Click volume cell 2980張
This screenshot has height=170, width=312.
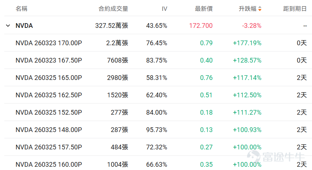[118, 78]
